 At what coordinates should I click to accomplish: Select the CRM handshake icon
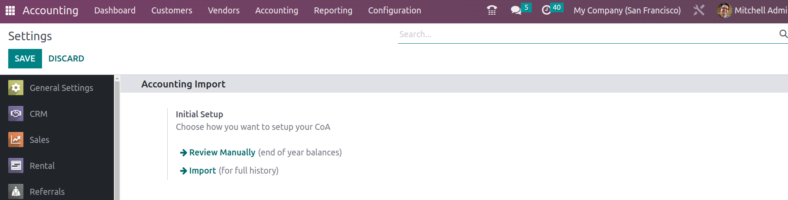(x=16, y=114)
